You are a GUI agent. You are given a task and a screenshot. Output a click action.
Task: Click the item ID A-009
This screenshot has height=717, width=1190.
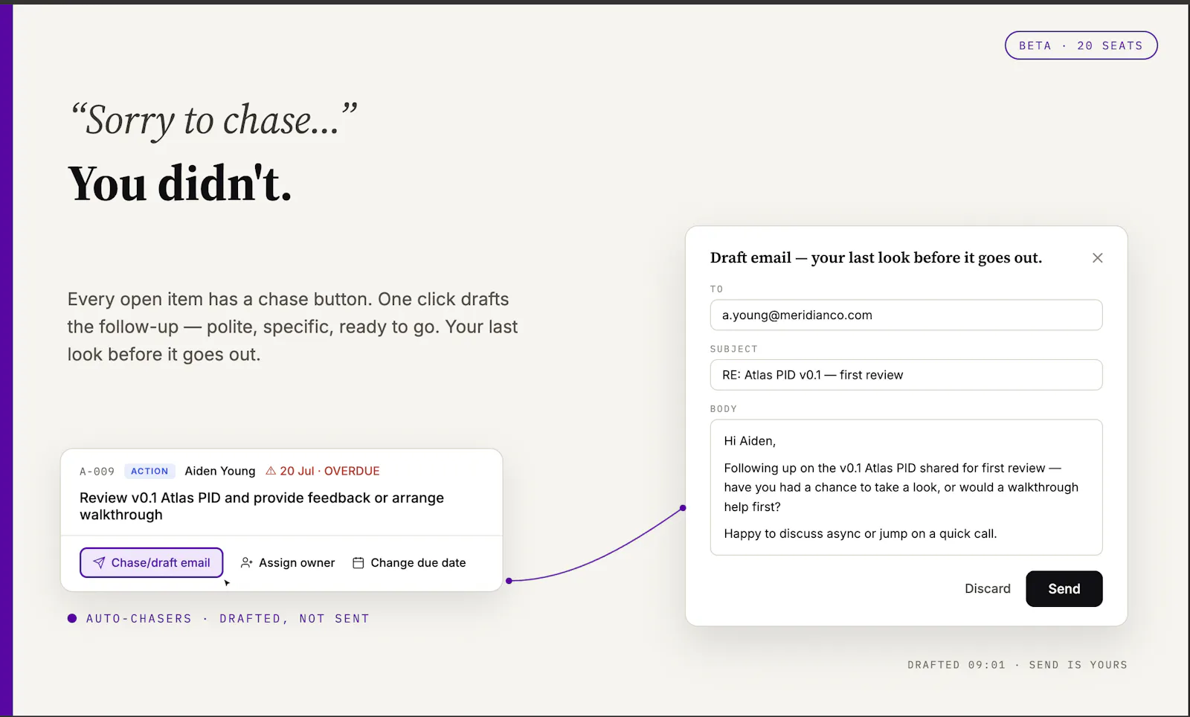click(97, 472)
